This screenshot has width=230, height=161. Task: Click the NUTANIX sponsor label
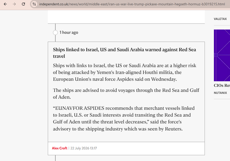tap(220, 93)
